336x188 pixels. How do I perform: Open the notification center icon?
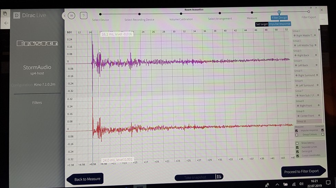(328, 183)
